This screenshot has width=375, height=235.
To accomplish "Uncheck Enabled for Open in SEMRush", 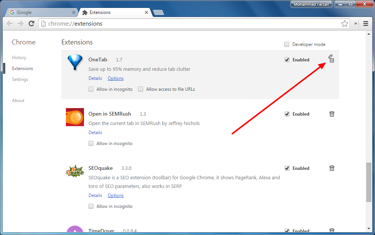I will point(287,114).
